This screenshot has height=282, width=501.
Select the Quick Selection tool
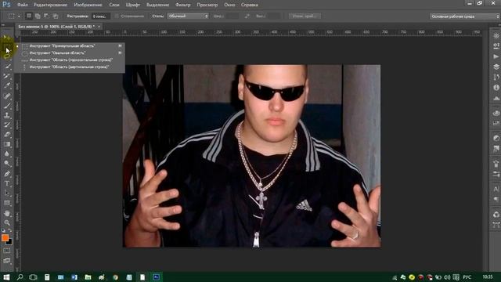pos(7,67)
